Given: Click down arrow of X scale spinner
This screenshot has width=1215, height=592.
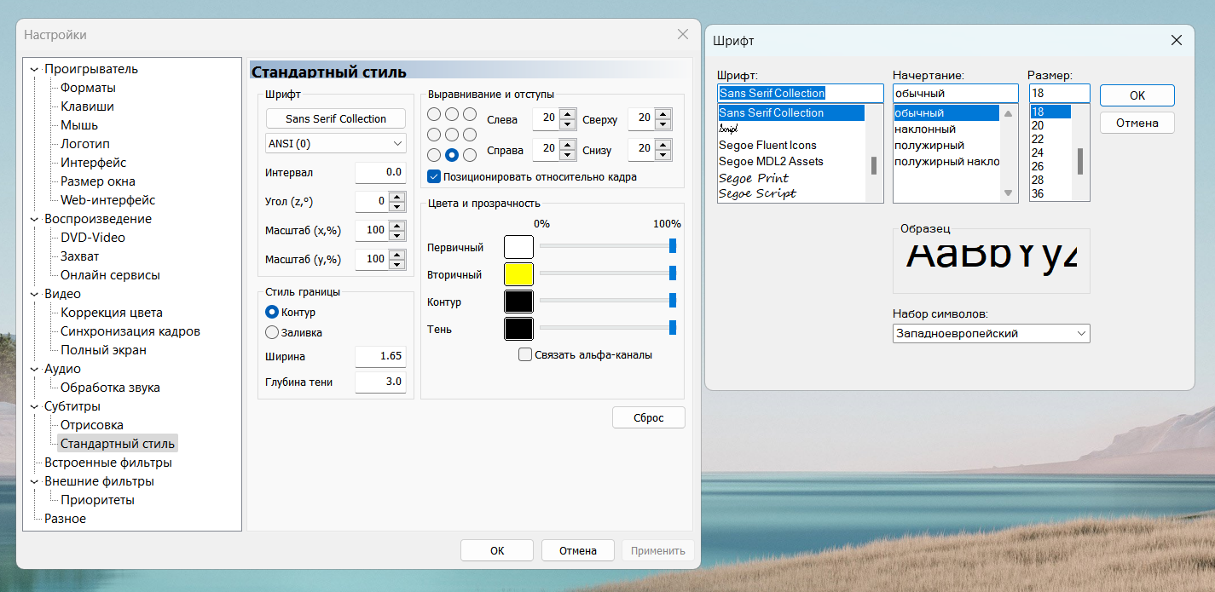Looking at the screenshot, I should coord(396,235).
